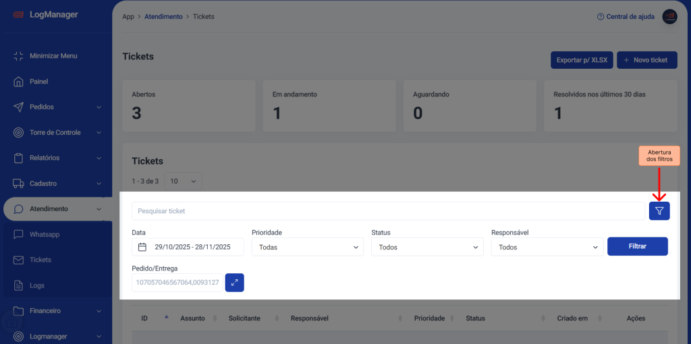Expand the Torre de Controle menu
This screenshot has height=344, width=691.
(57, 132)
